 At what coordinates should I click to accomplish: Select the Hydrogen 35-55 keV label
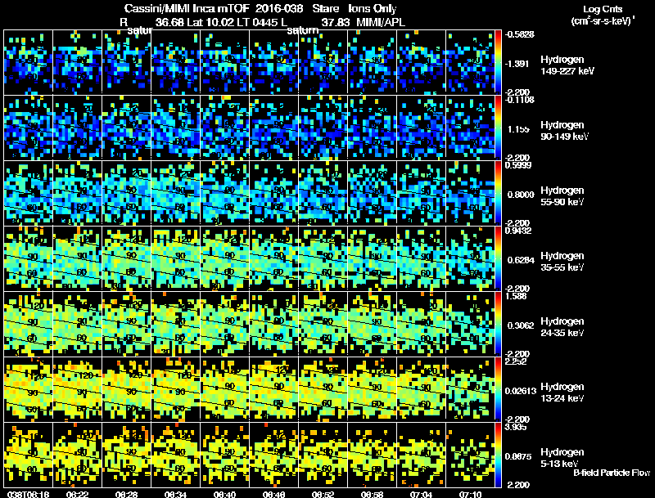(x=562, y=262)
